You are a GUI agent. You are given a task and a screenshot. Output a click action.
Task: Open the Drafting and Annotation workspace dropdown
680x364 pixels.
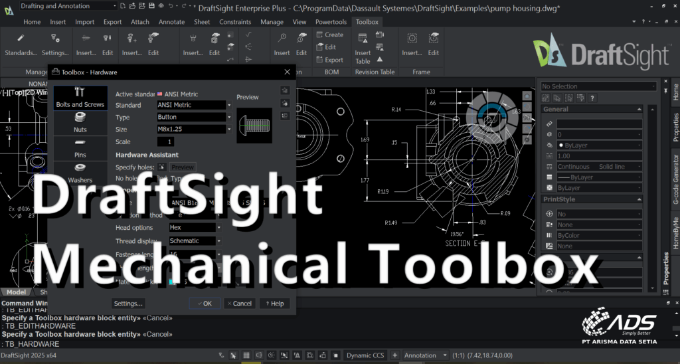coord(68,6)
